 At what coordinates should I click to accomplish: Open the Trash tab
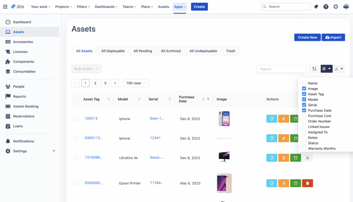tap(230, 50)
